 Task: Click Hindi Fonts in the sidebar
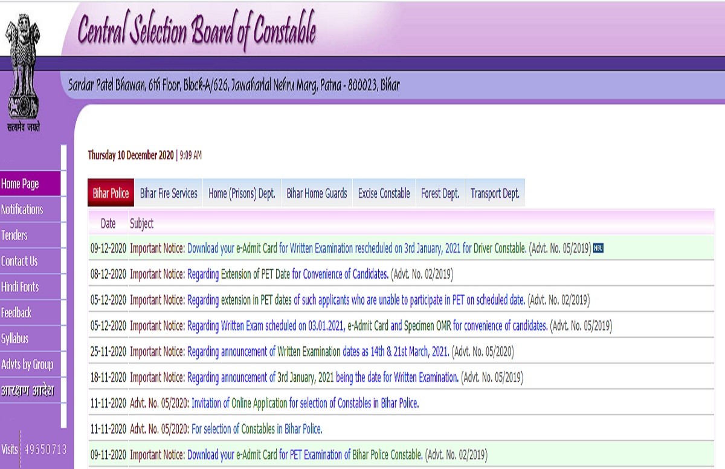[x=20, y=287]
